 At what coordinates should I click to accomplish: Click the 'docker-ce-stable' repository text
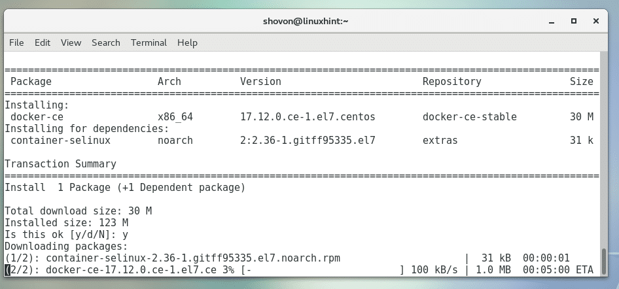(x=469, y=117)
